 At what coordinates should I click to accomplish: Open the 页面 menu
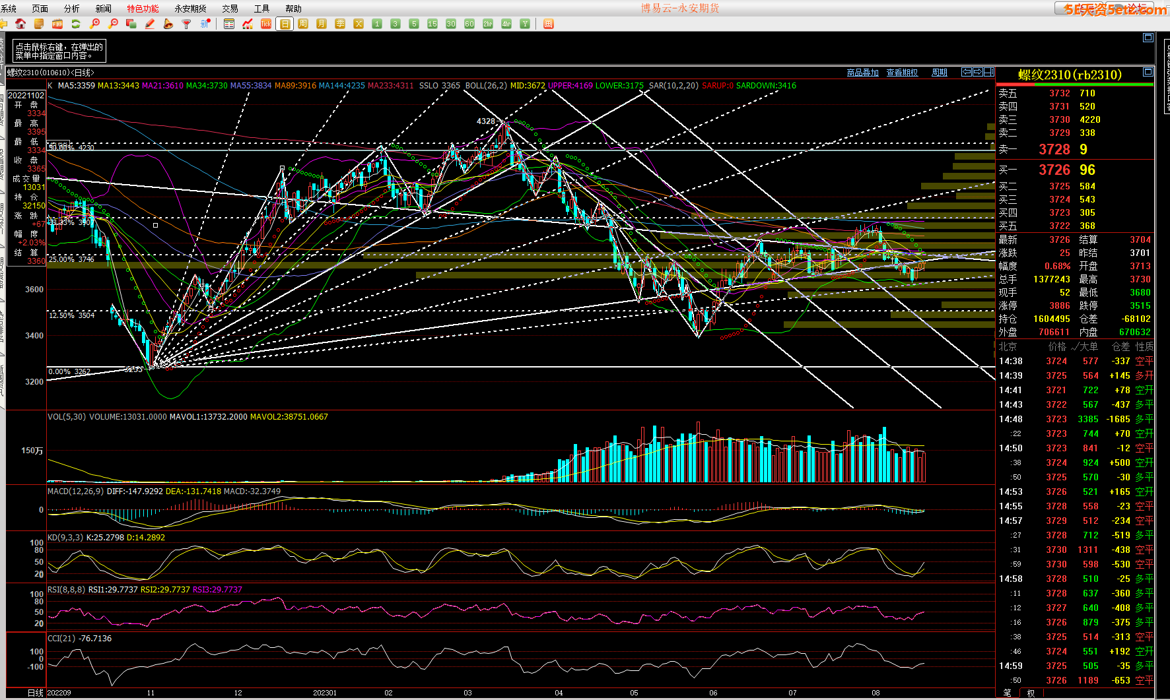tap(40, 9)
